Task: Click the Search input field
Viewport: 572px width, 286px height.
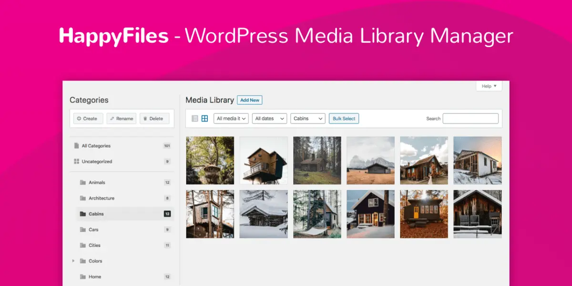Action: point(470,119)
